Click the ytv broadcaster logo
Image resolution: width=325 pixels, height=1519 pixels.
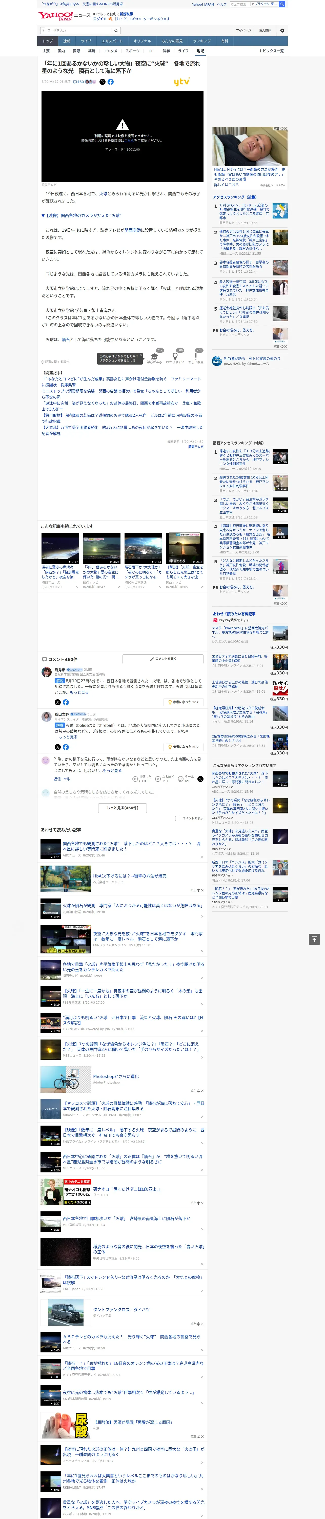click(182, 82)
